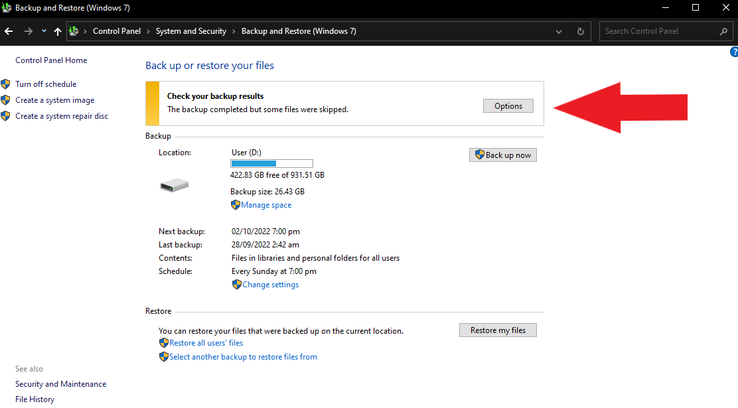Expand the address bar history dropdown
Image resolution: width=738 pixels, height=408 pixels.
pyautogui.click(x=559, y=32)
